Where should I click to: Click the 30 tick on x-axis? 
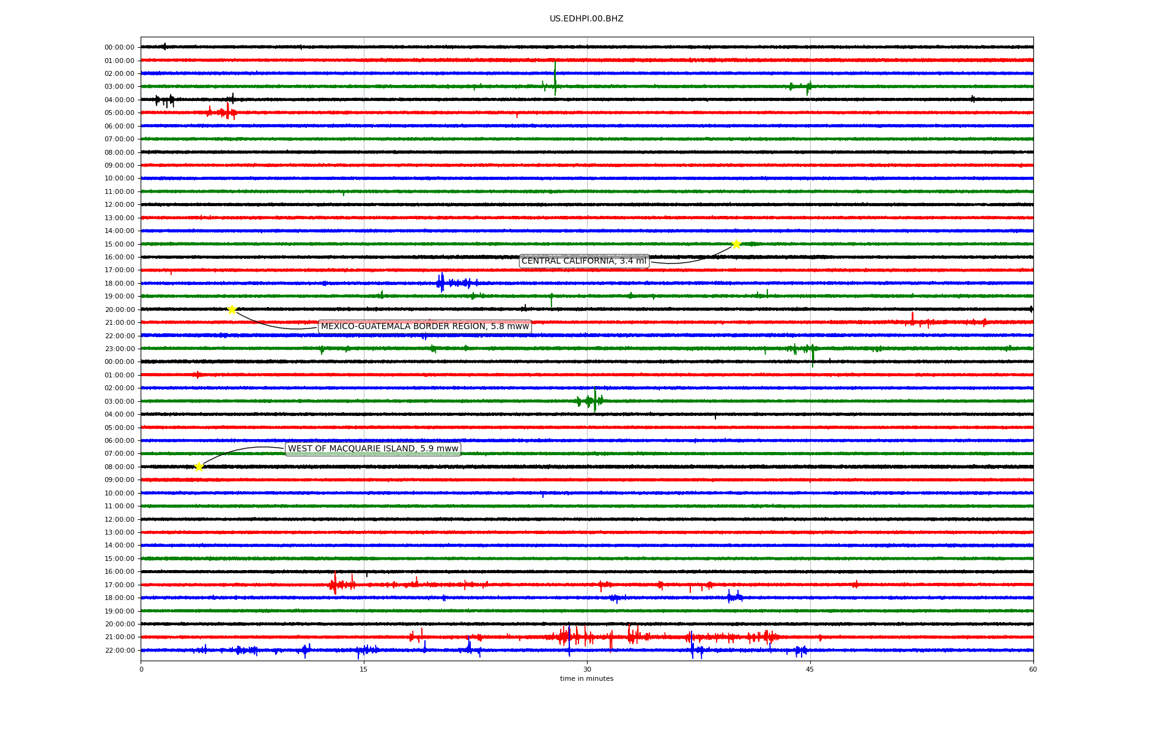(x=587, y=669)
